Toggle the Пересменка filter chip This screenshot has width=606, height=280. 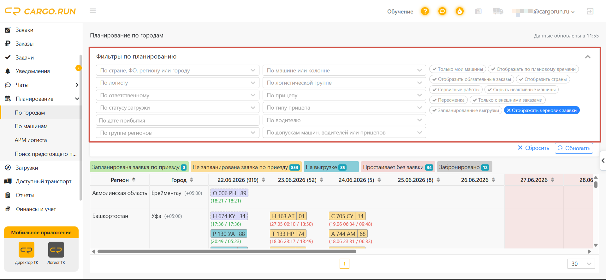click(449, 100)
